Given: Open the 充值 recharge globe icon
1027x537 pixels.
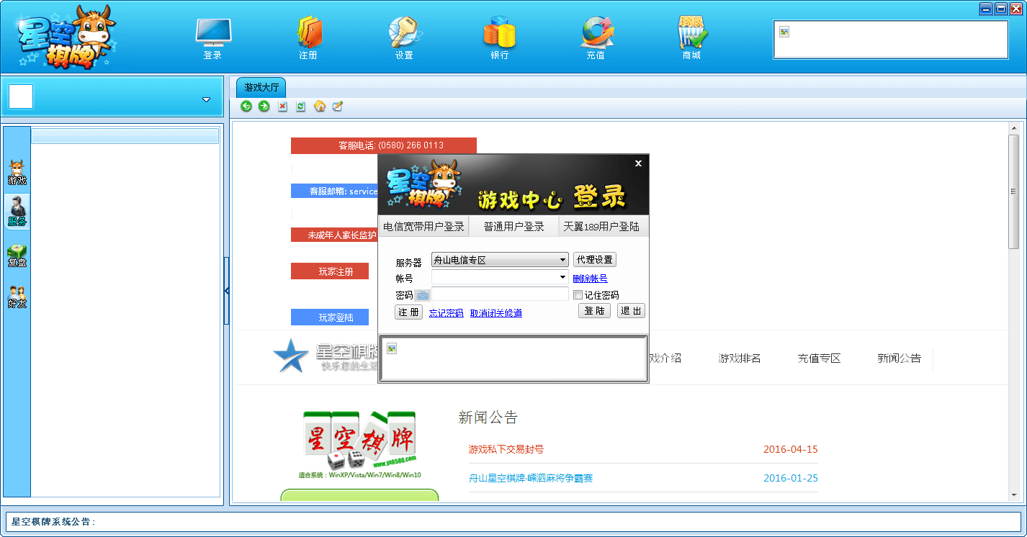Looking at the screenshot, I should click(x=596, y=38).
